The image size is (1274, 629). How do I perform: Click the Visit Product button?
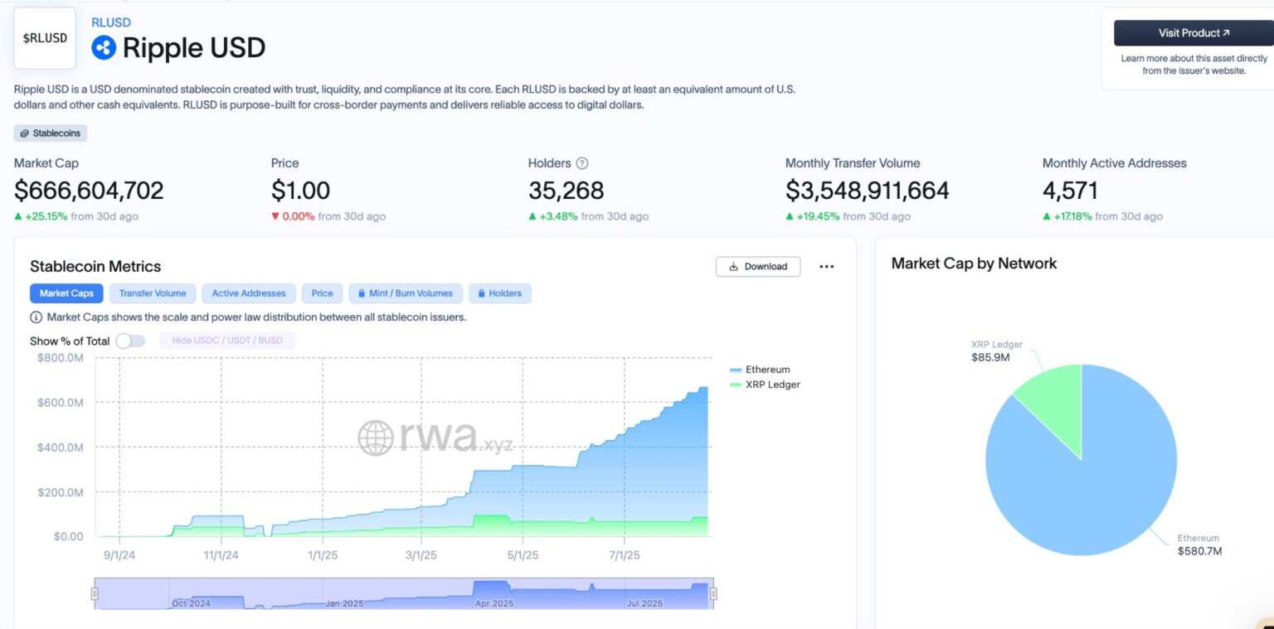pos(1192,31)
